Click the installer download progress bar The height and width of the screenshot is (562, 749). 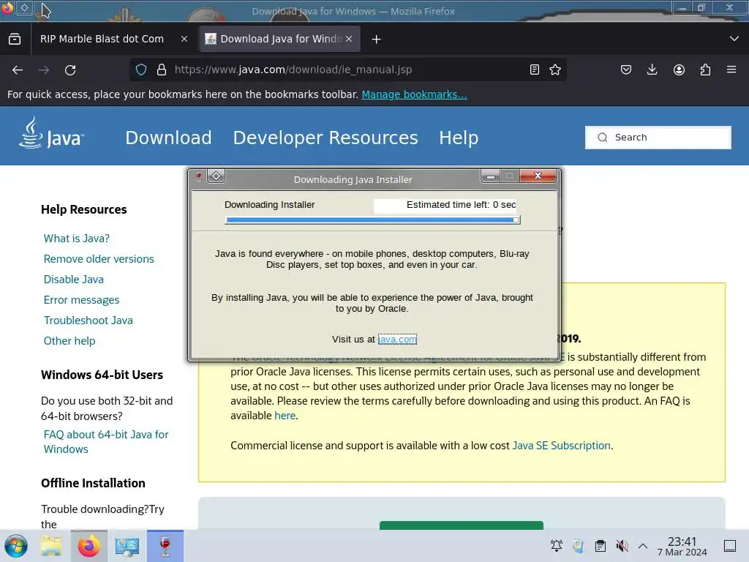coord(372,220)
